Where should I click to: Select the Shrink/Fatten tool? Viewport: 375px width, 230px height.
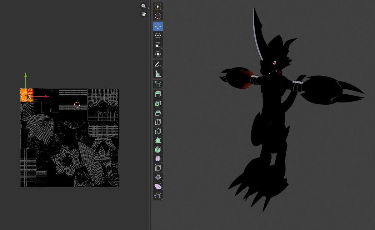tap(158, 177)
